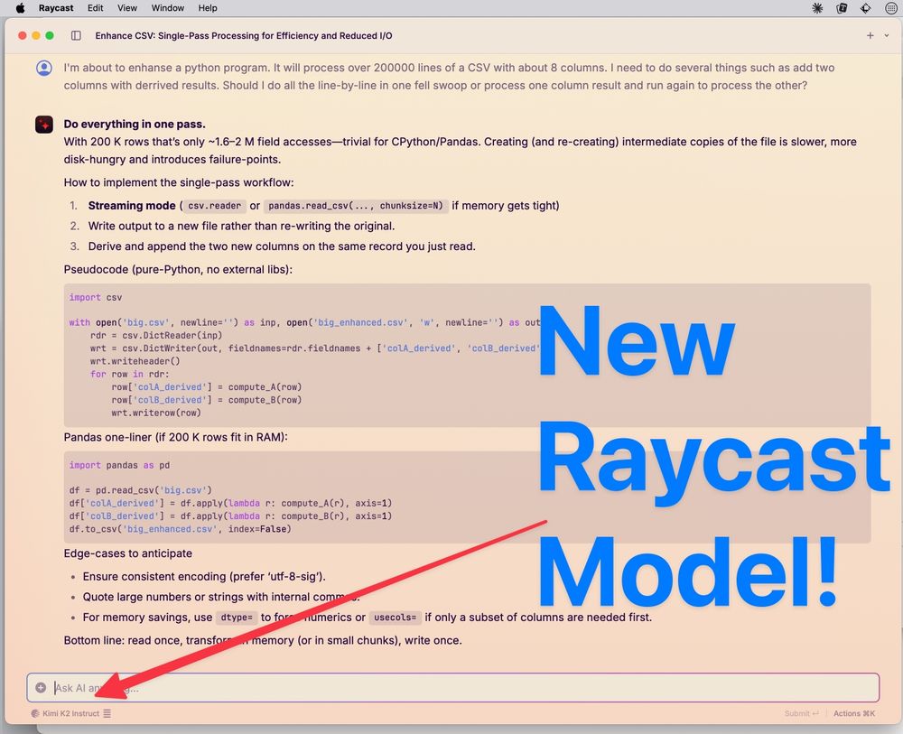Click the 'Derive and append the two new columns' item
The image size is (903, 734).
(x=282, y=246)
